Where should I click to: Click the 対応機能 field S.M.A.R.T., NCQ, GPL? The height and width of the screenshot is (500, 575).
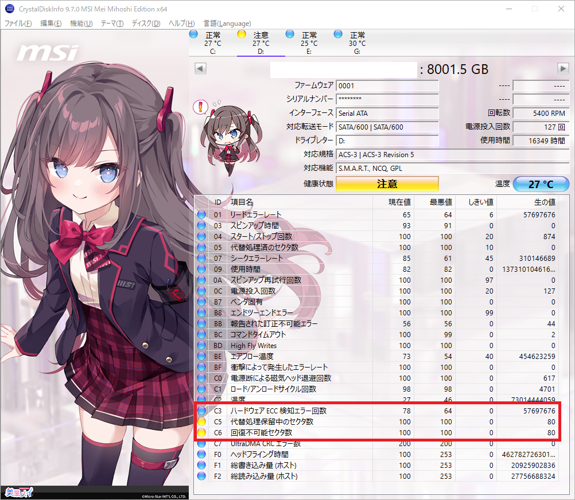click(453, 169)
